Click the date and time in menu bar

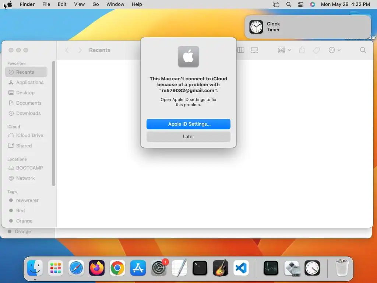[x=345, y=4]
